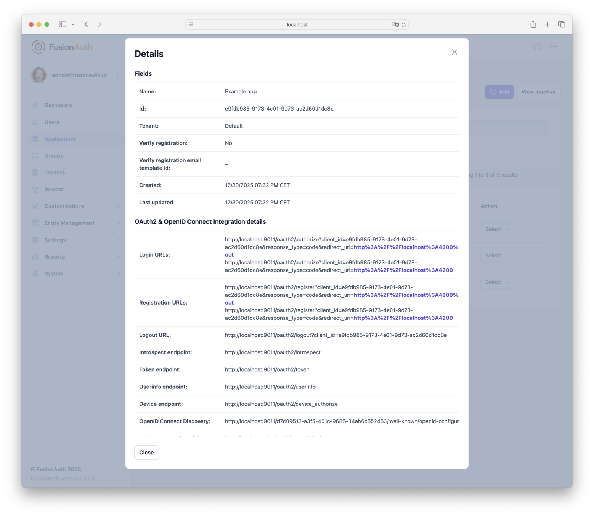Click the Groups sidebar icon

click(35, 155)
